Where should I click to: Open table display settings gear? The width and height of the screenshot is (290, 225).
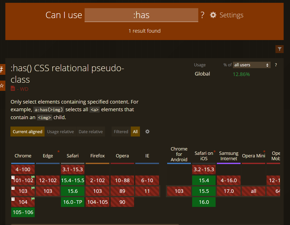[147, 131]
